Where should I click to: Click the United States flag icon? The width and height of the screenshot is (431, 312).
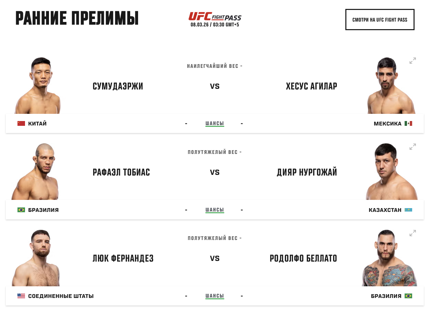coord(21,296)
